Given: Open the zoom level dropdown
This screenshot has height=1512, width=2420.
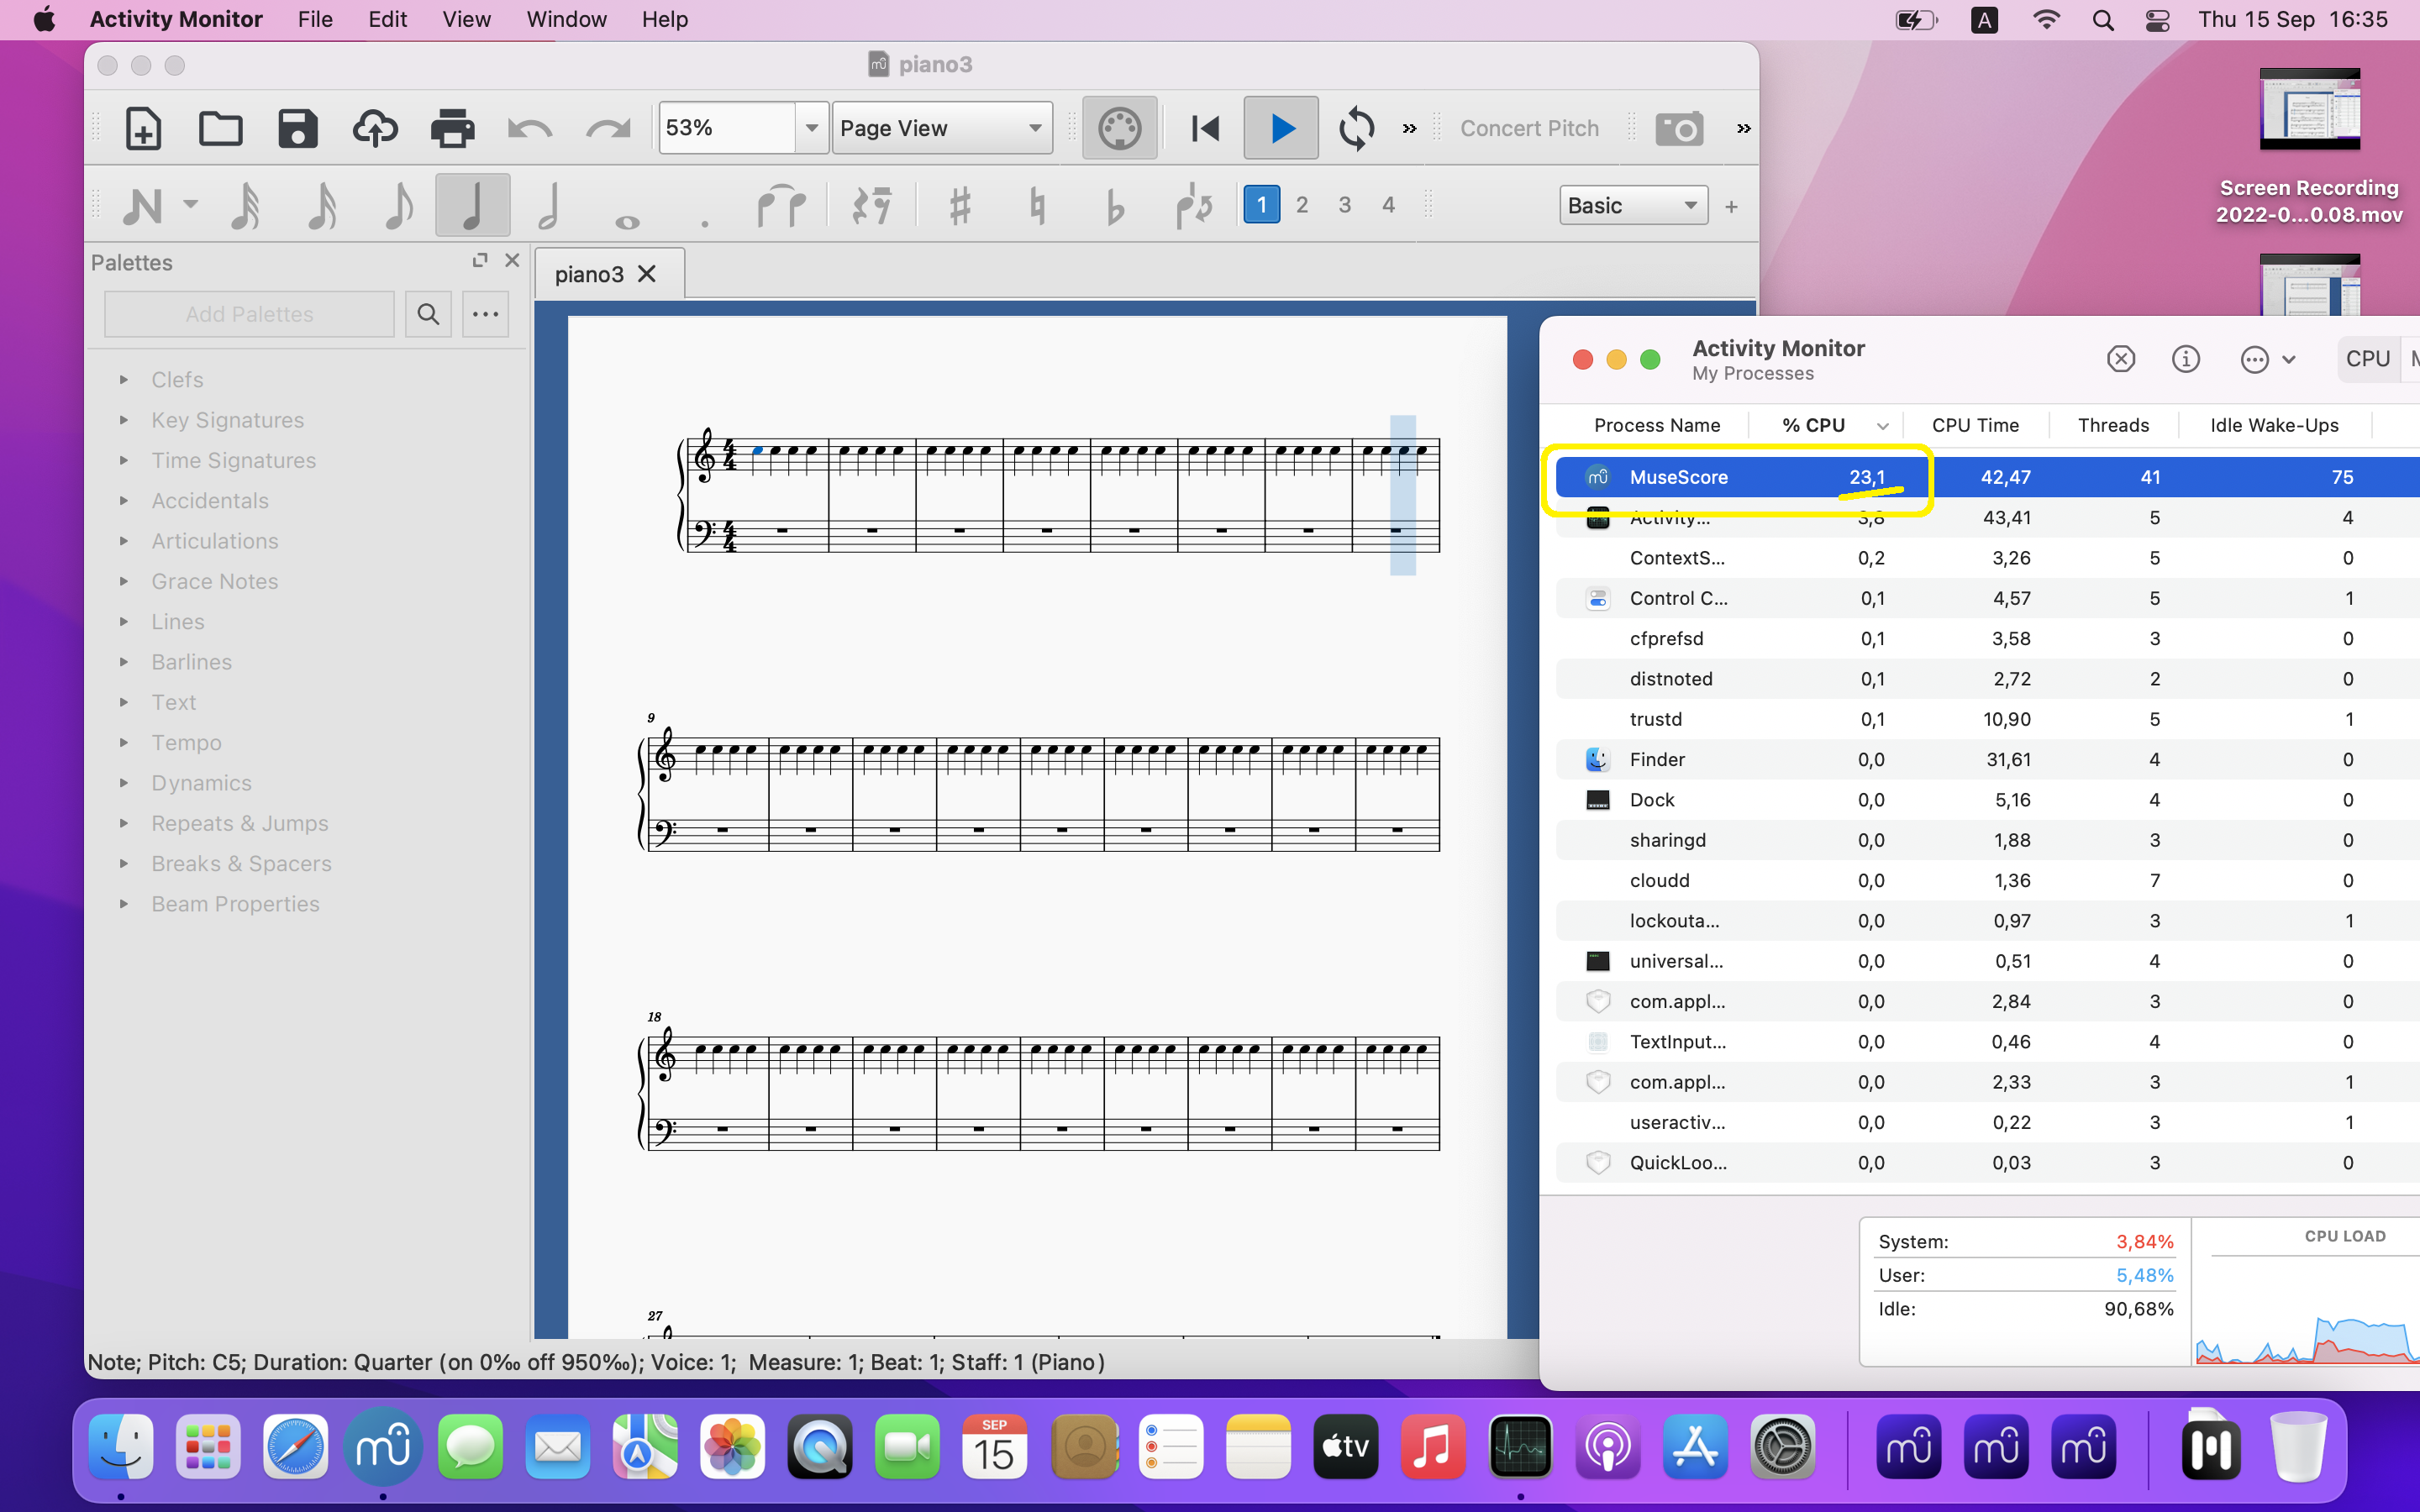Looking at the screenshot, I should (810, 127).
